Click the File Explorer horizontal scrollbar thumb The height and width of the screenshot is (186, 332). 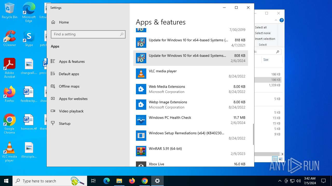pos(266,154)
